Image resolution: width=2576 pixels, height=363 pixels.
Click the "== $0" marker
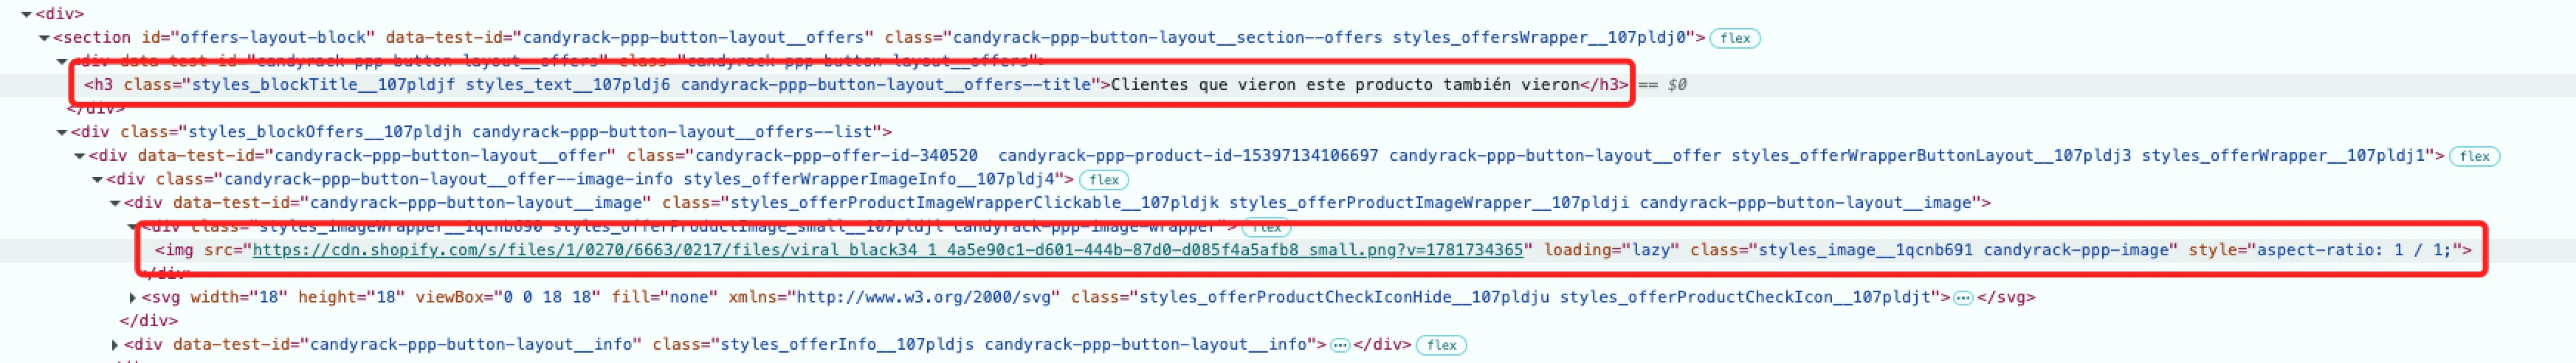coord(1662,85)
